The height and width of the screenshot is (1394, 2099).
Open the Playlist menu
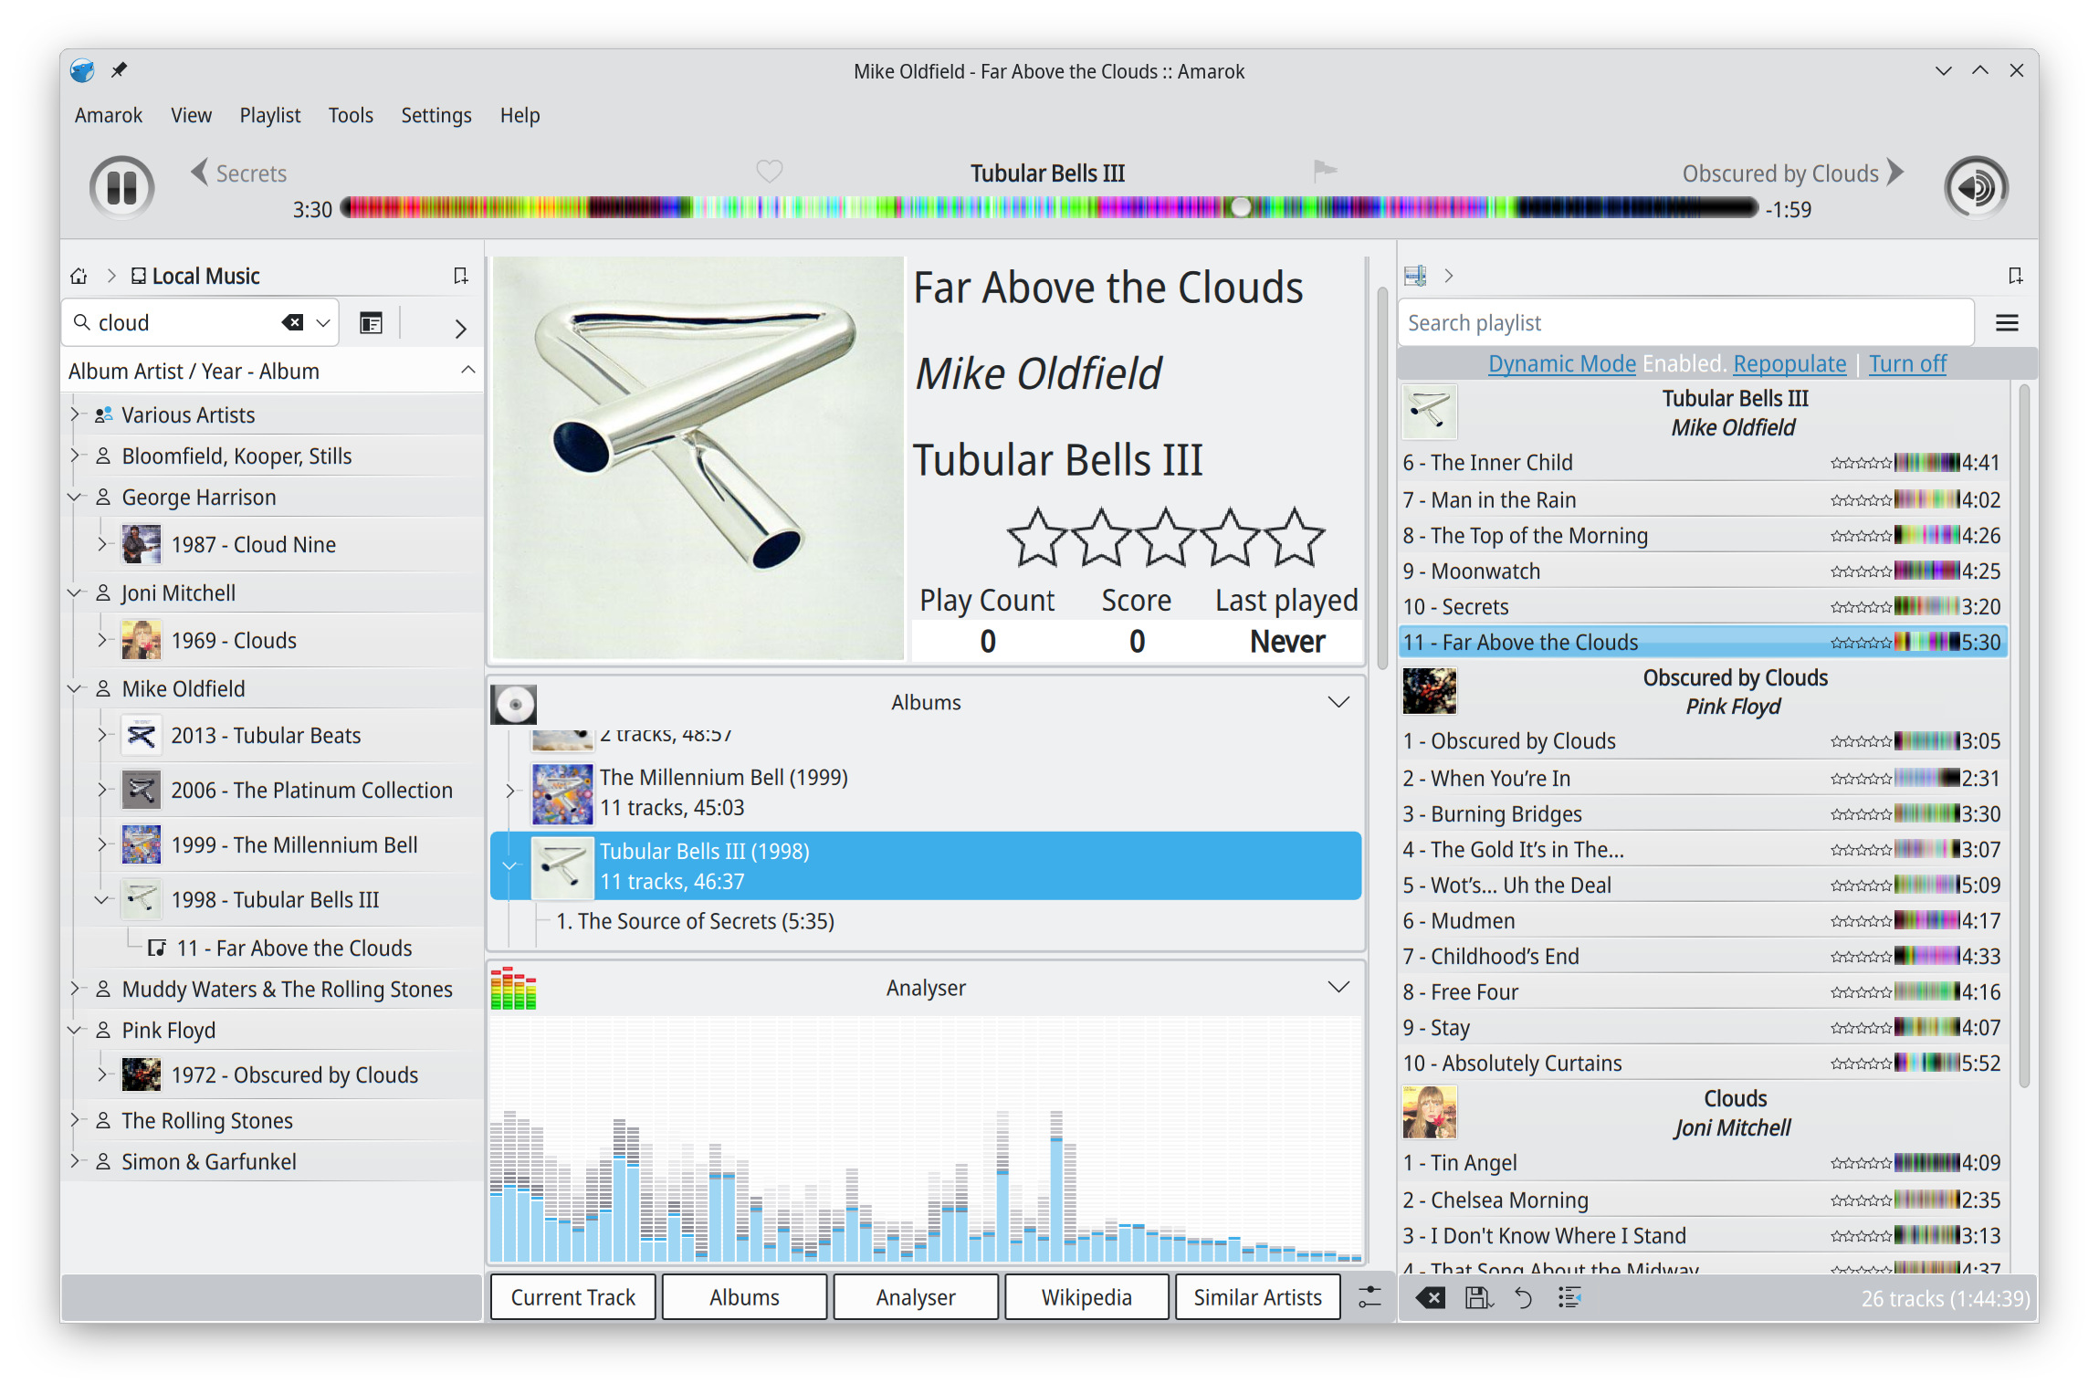(x=269, y=115)
